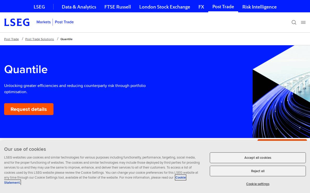Open Risk Intelligence nav item

[259, 7]
